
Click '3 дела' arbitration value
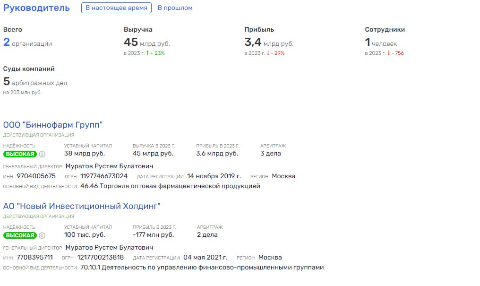click(x=271, y=154)
